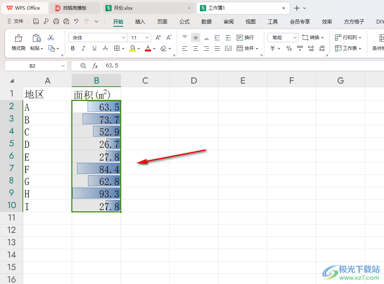Viewport: 384px width, 284px height.
Task: Toggle center horizontal alignment
Action: click(195, 48)
